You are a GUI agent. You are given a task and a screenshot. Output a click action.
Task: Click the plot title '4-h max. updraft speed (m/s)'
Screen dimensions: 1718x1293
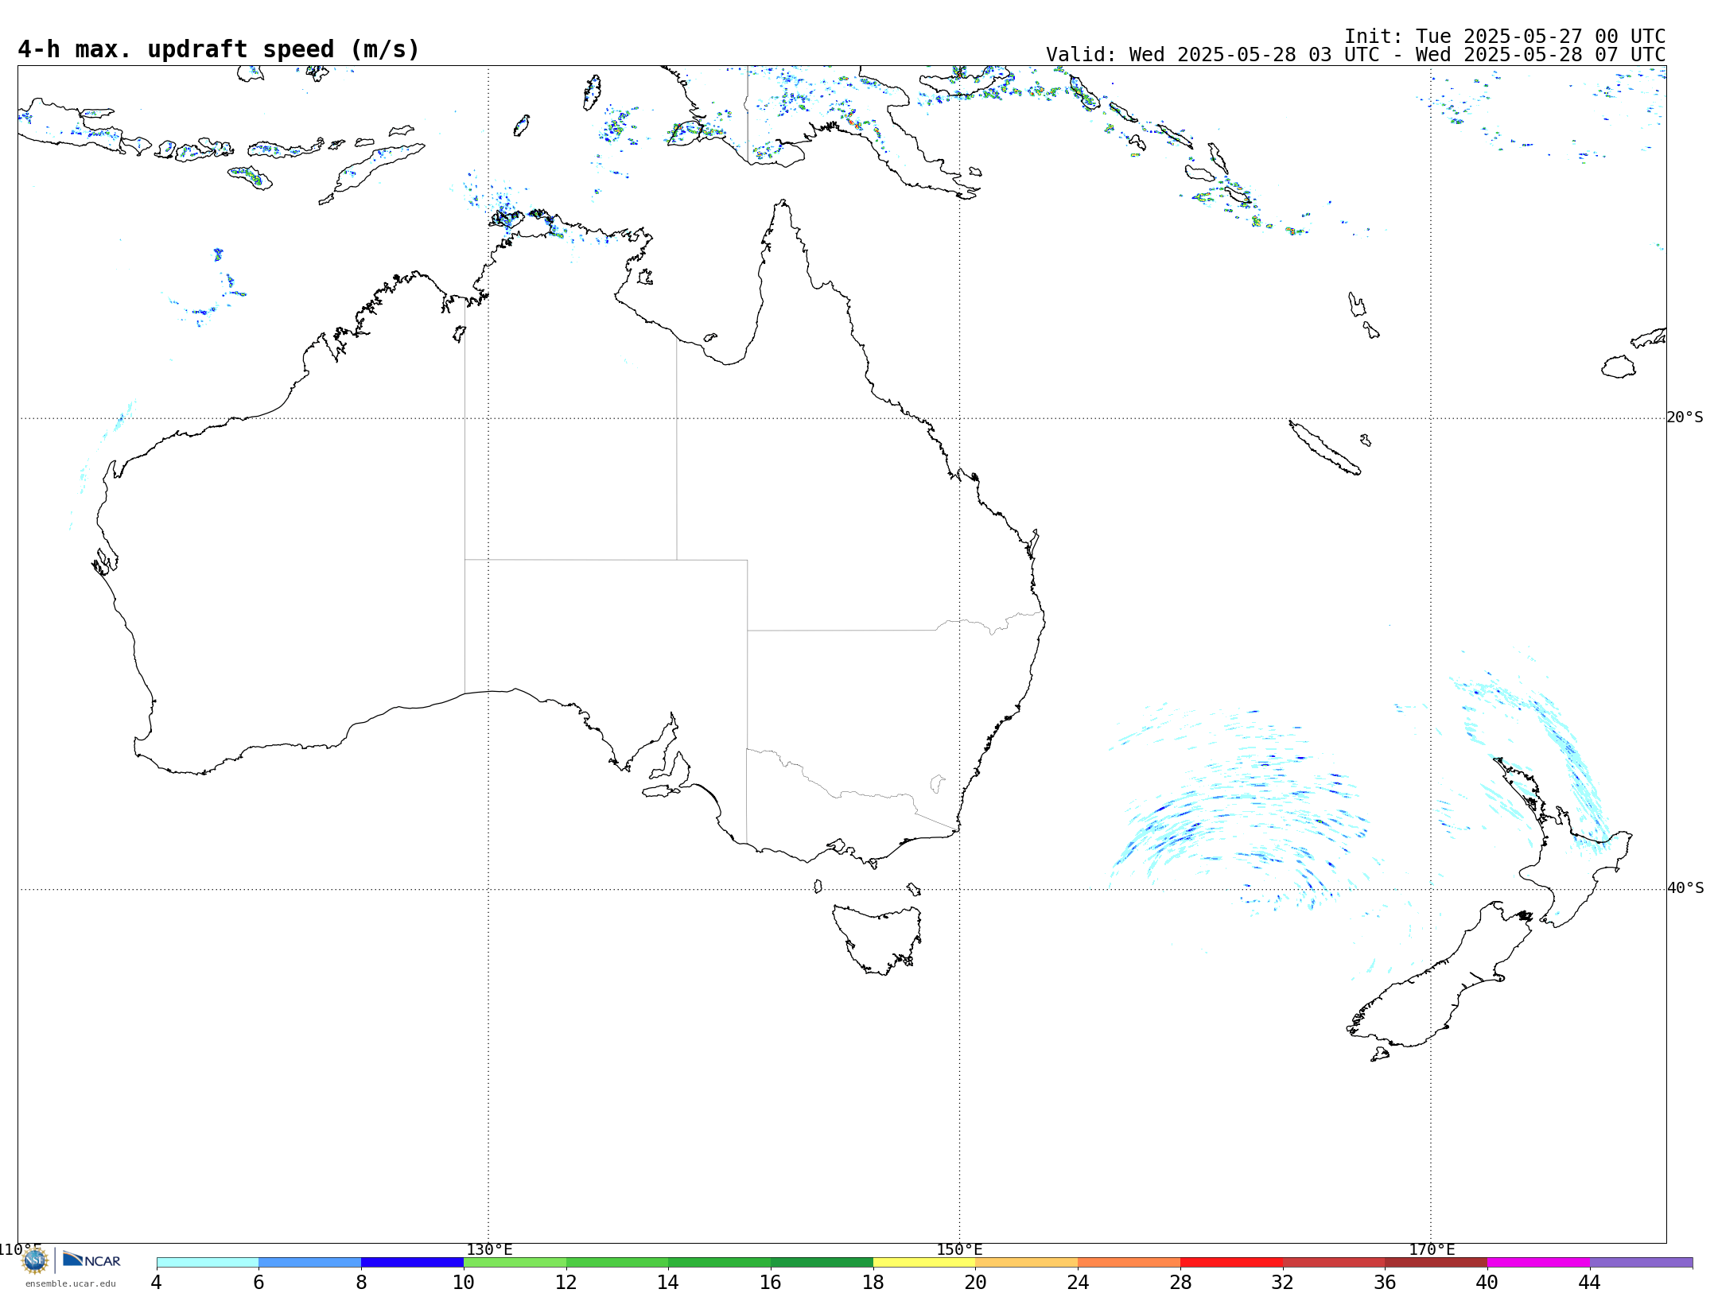click(x=219, y=49)
